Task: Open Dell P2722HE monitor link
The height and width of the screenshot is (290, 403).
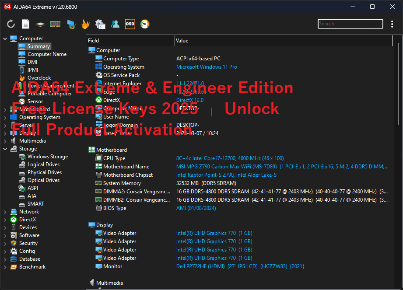Action: tap(240, 267)
